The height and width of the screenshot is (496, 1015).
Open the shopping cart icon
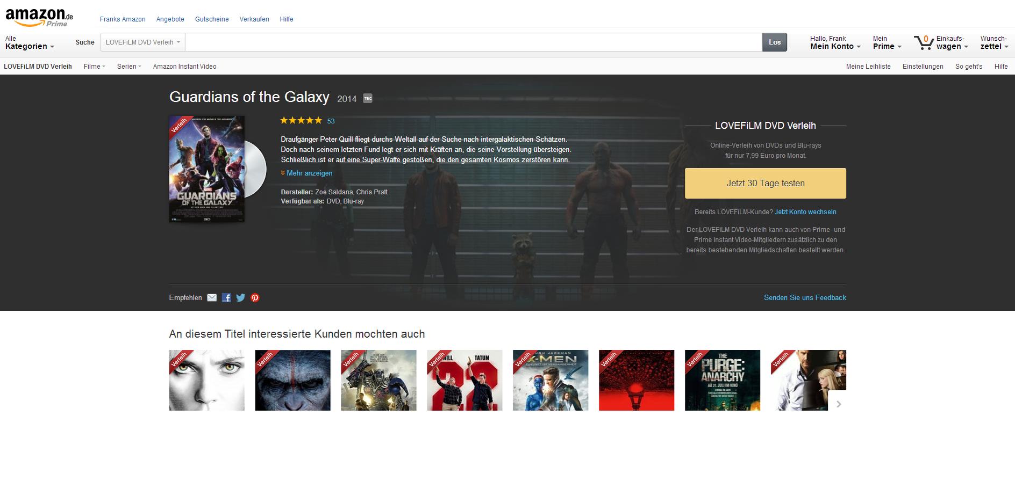click(x=924, y=42)
